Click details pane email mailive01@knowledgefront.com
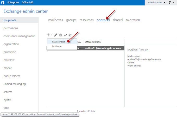Screen dimensions: 177x117 coord(144,59)
